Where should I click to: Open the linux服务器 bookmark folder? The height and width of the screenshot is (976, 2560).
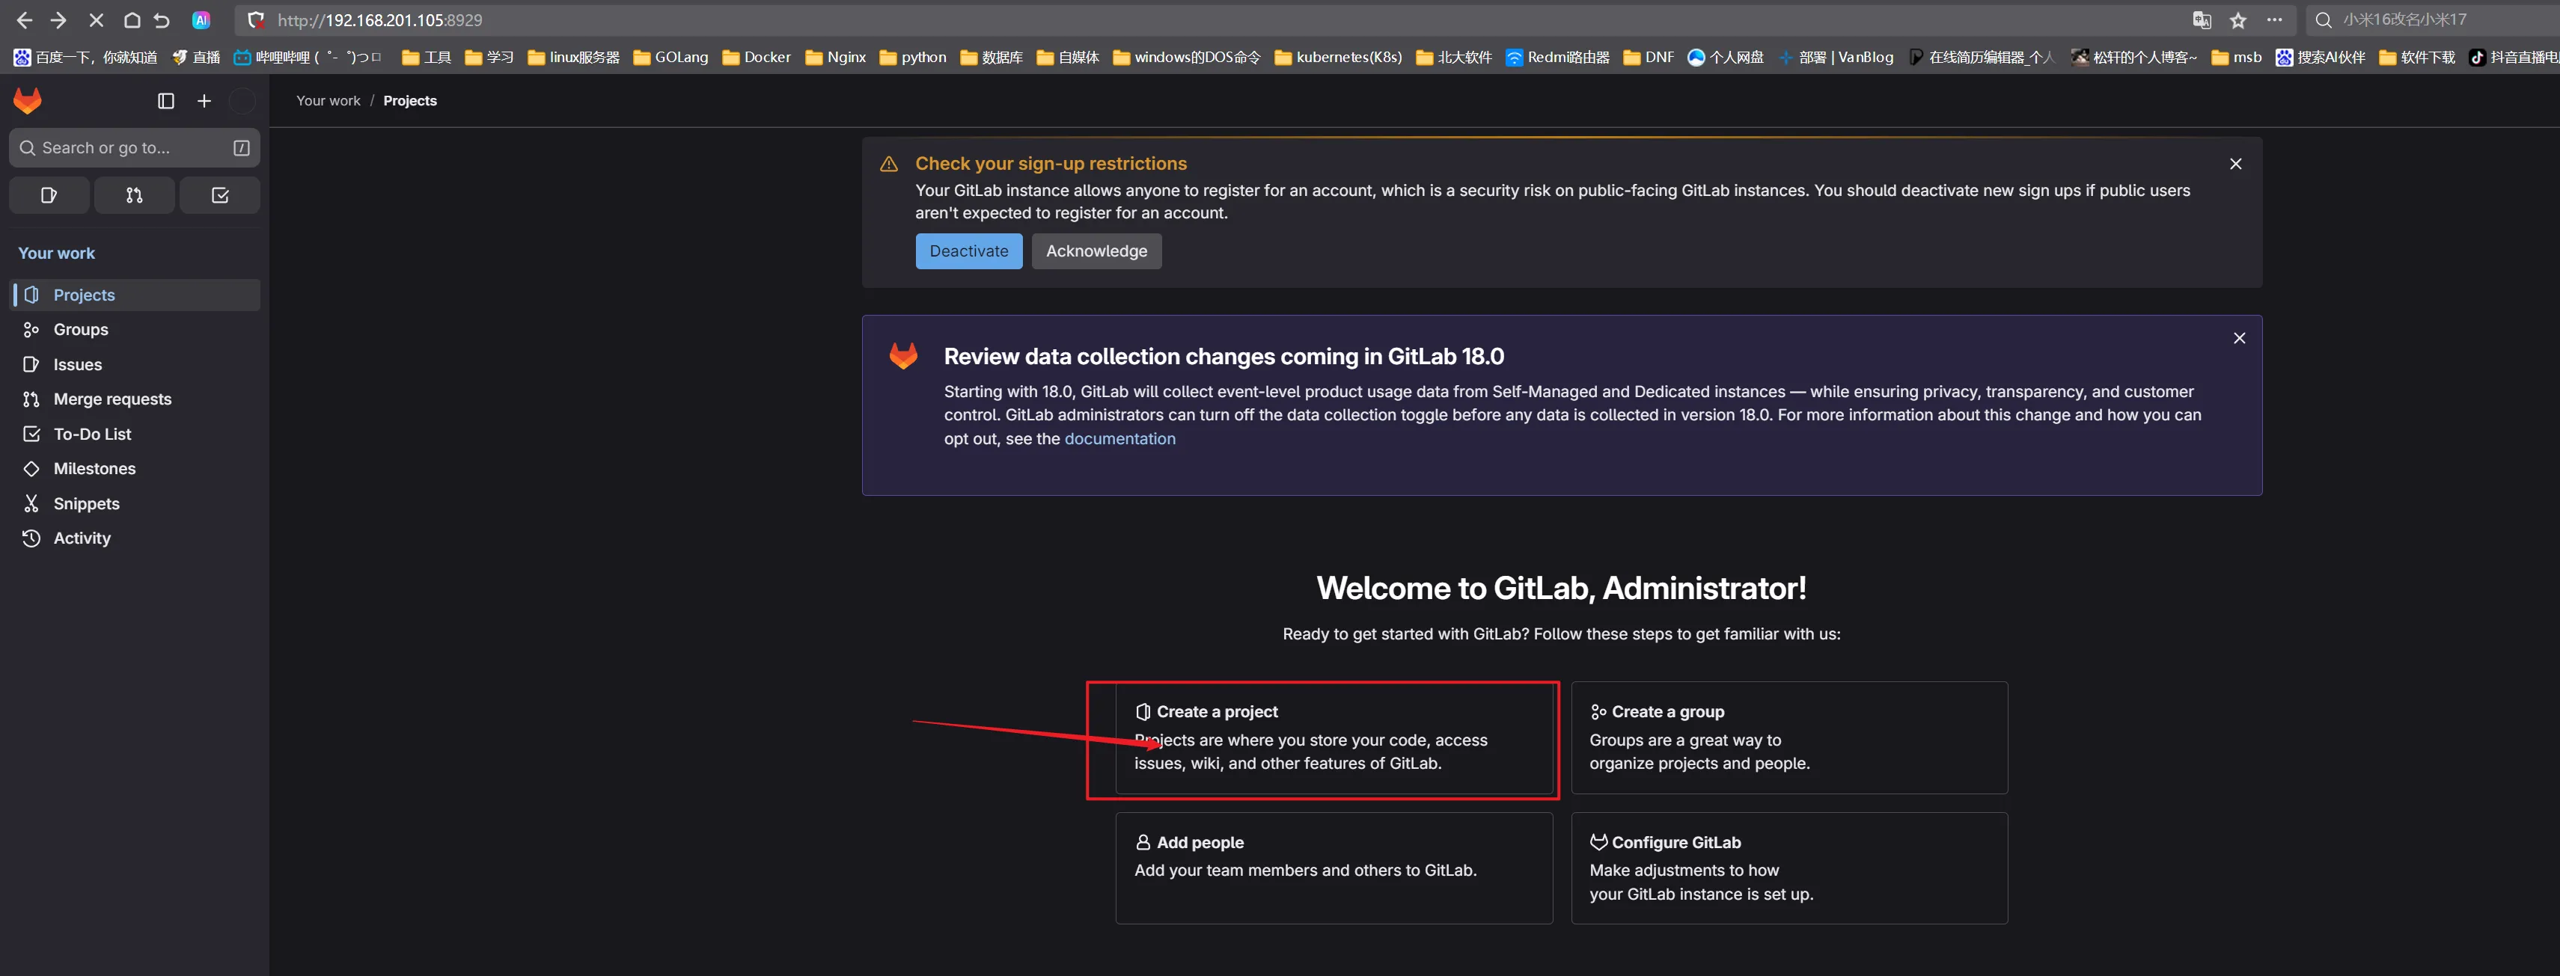tap(573, 58)
